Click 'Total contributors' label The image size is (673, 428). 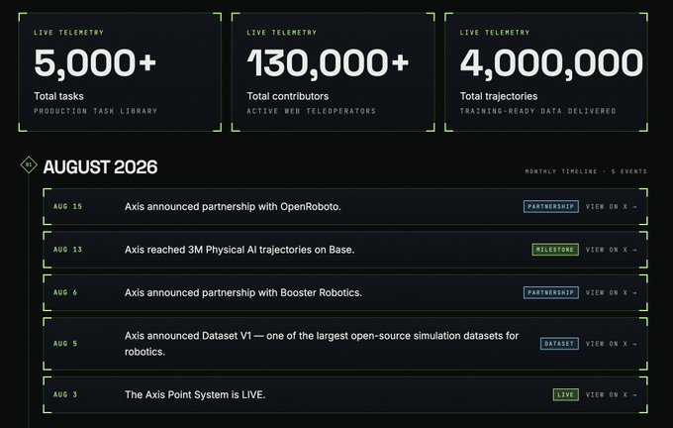[x=288, y=96]
